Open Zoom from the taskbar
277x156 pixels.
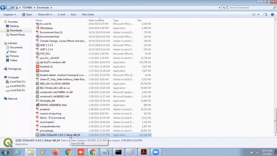(x=156, y=152)
